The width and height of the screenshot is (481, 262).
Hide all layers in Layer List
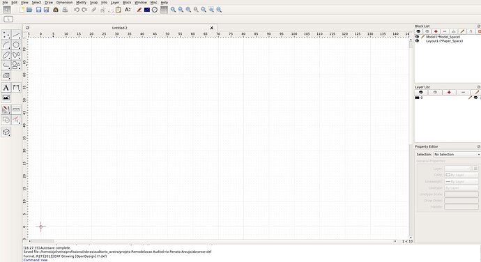pos(435,93)
